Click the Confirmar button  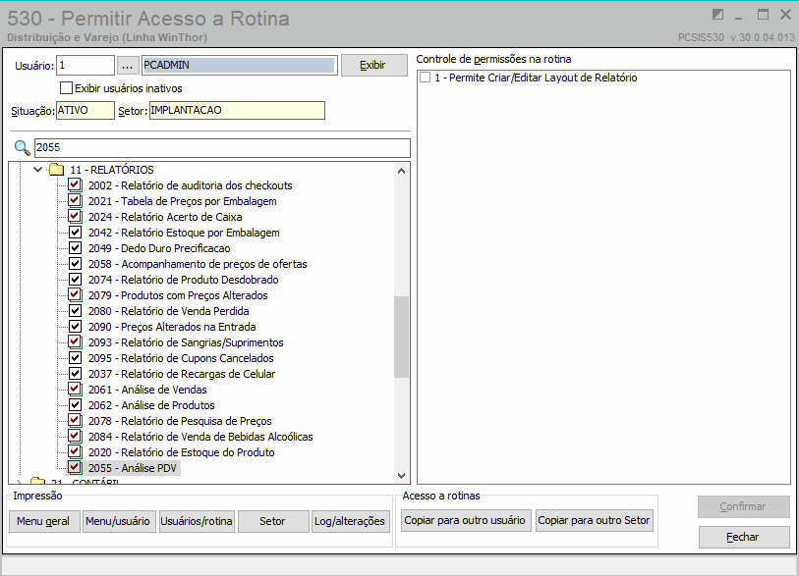[743, 506]
